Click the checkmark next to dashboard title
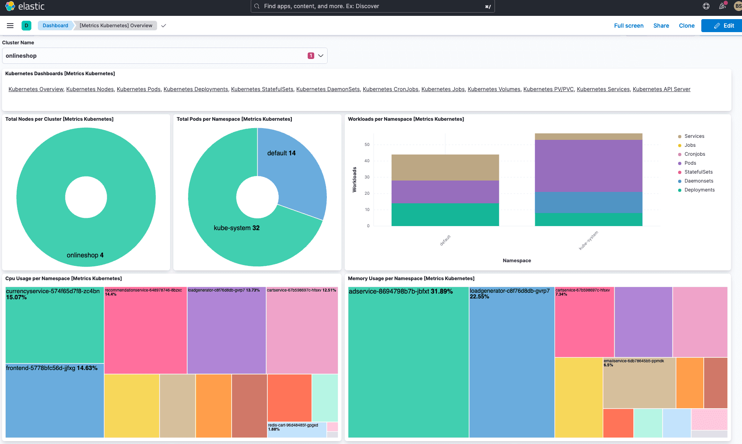 (164, 26)
